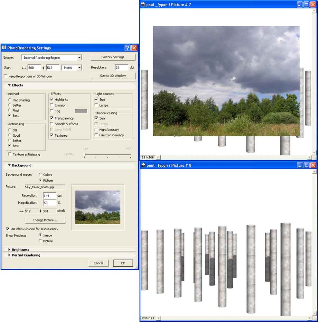Close the Picture # 8 window
This screenshot has width=318, height=322.
[313, 165]
